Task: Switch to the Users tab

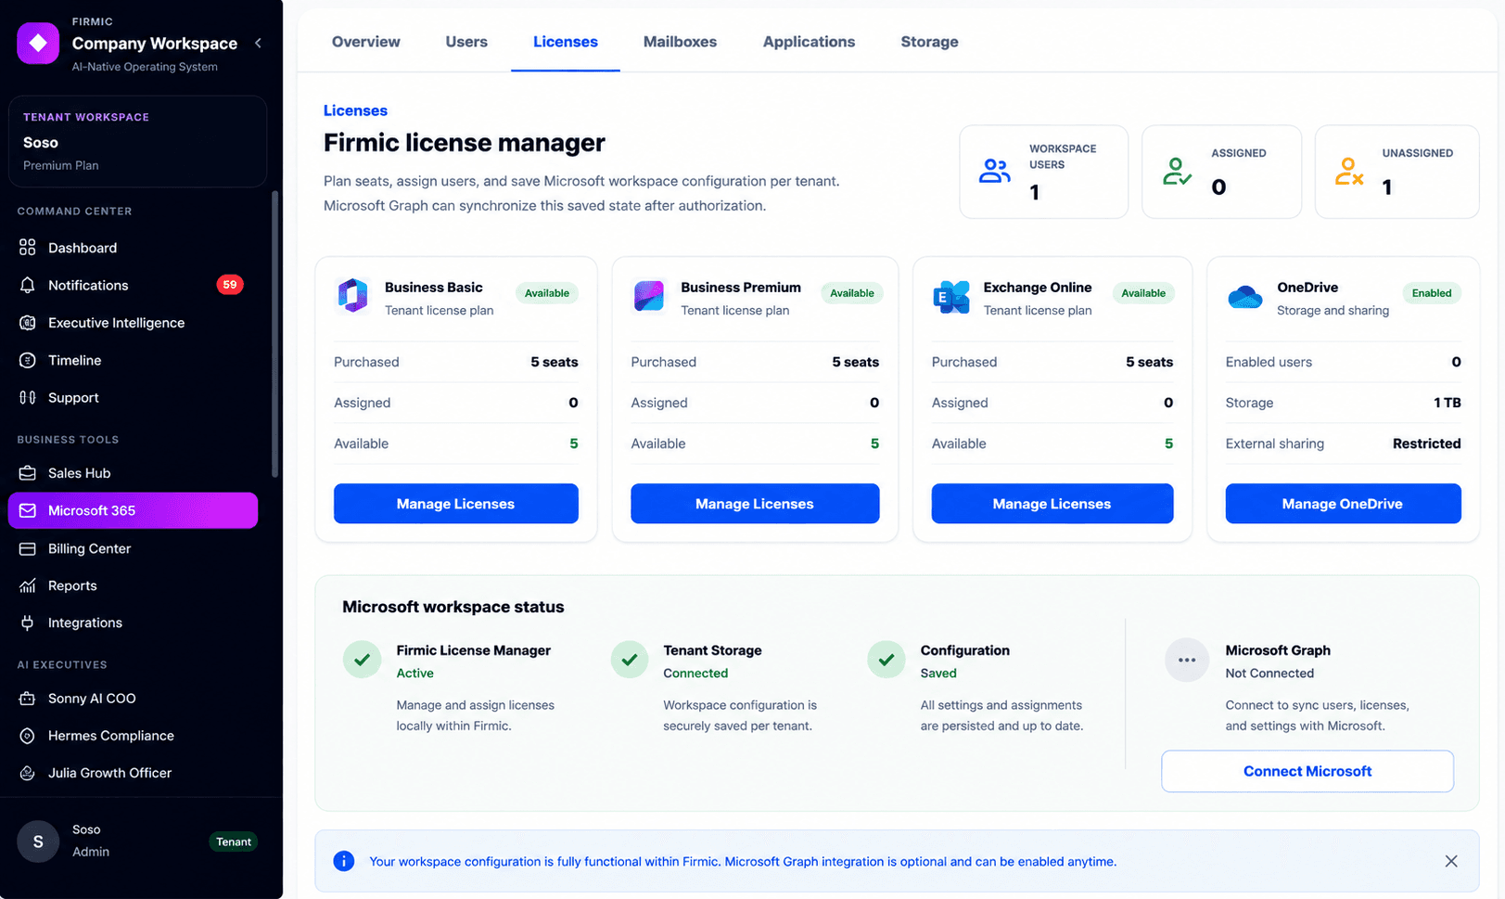Action: pyautogui.click(x=466, y=42)
